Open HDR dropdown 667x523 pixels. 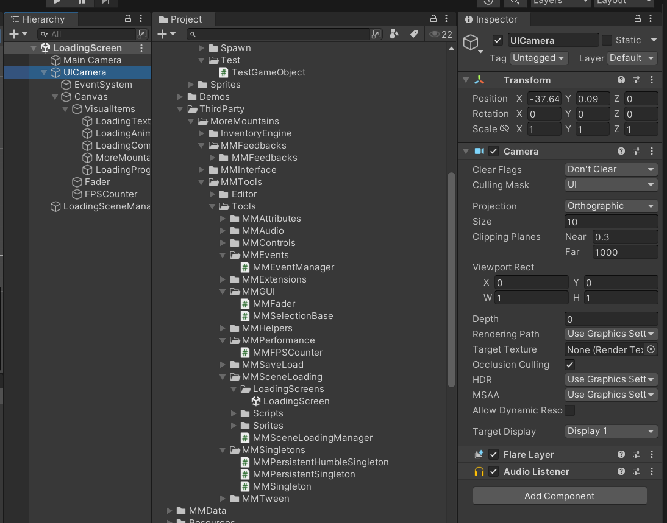coord(611,379)
